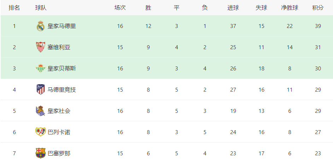Click the Sevilla club badge
The image size is (333, 162).
point(40,47)
